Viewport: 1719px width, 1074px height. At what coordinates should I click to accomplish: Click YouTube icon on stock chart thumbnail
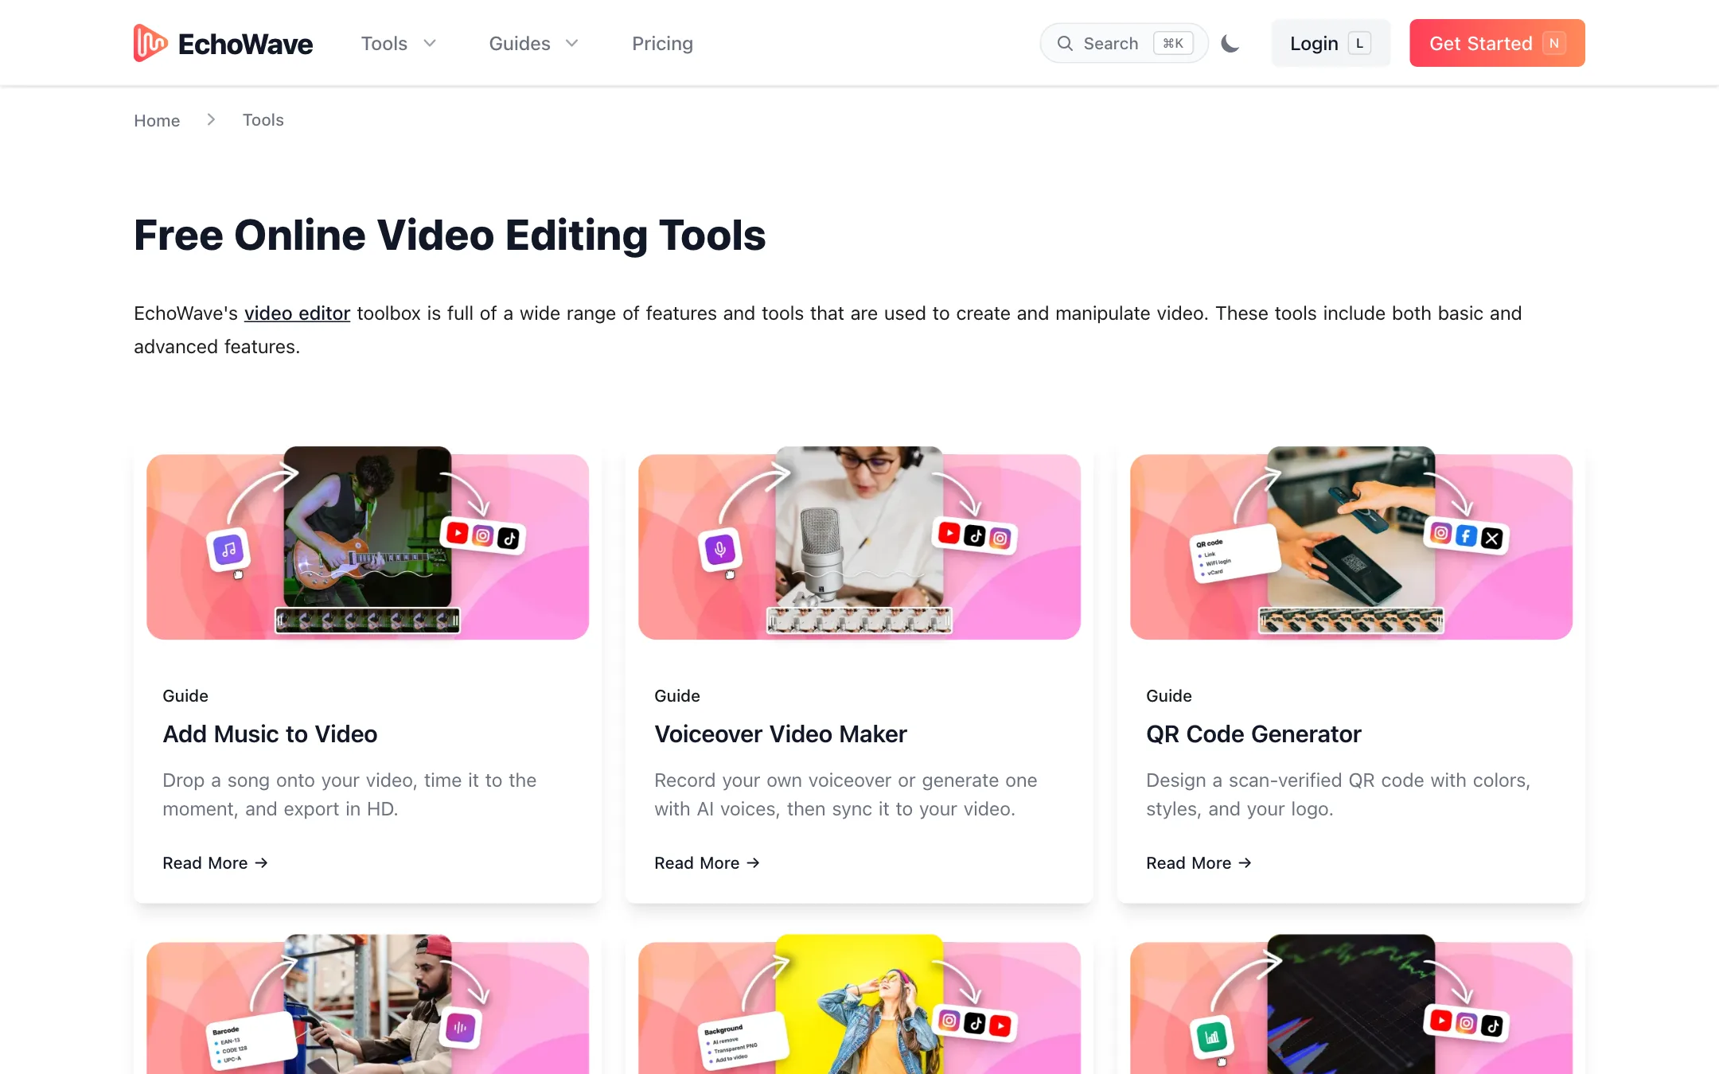click(1440, 1021)
